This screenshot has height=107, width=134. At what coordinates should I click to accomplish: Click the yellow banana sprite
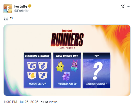(60, 67)
